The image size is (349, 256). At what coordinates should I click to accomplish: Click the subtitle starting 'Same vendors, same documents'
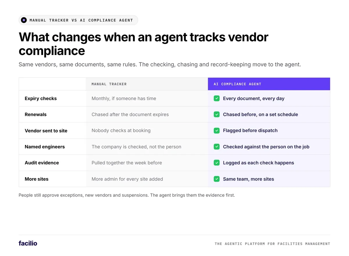click(x=160, y=65)
